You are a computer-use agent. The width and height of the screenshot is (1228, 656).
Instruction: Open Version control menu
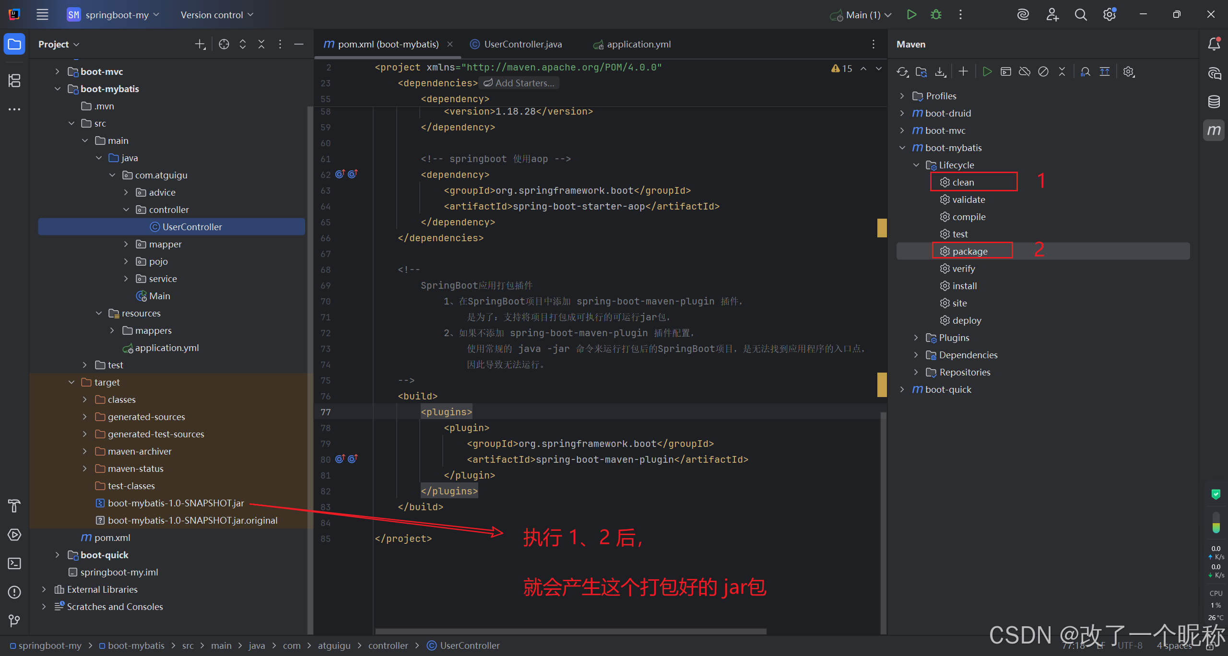217,15
